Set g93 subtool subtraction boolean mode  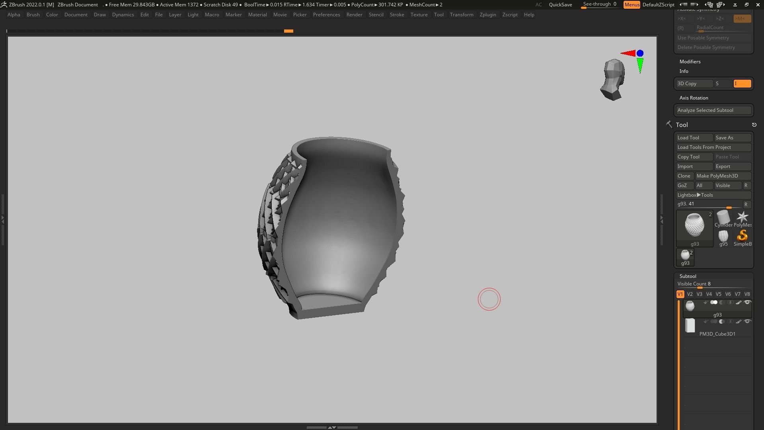point(721,302)
